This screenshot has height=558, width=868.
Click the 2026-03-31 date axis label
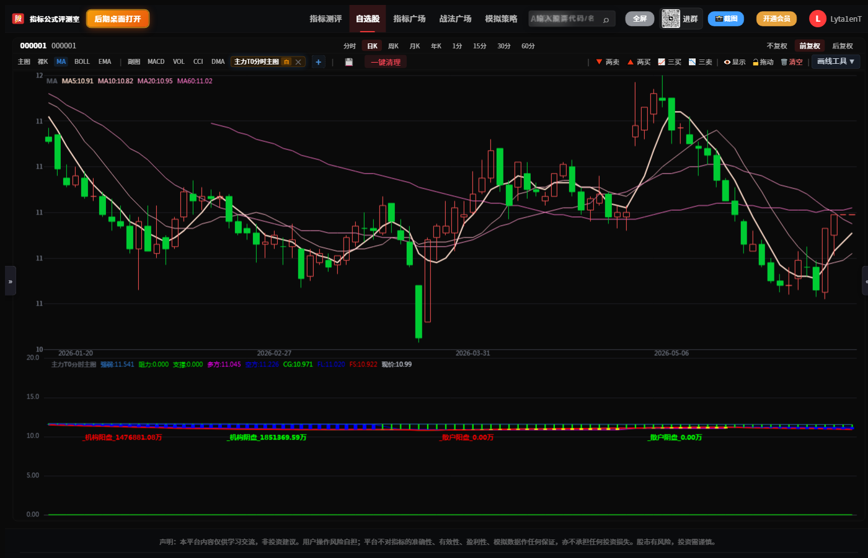coord(472,353)
